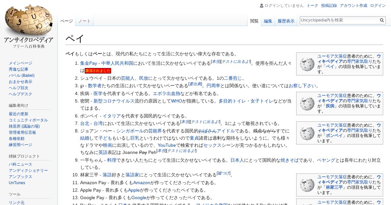
Task: Open the 焼きそば link
Action: (289, 160)
